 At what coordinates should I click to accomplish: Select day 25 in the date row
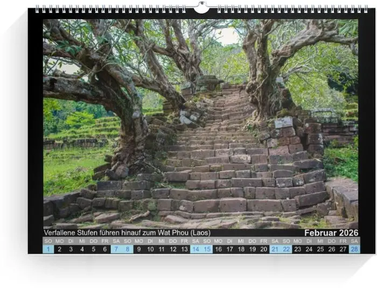pyautogui.click(x=320, y=249)
